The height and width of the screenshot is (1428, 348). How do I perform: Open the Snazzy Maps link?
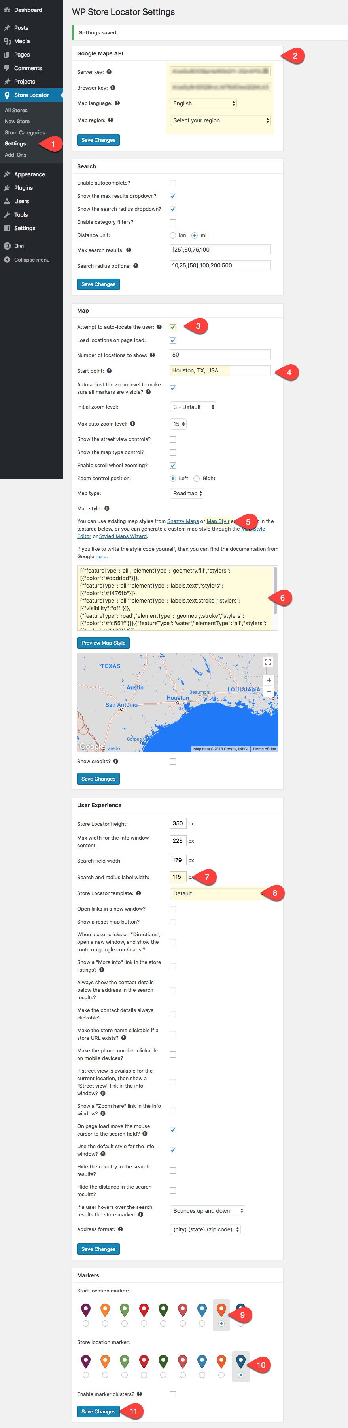183,521
